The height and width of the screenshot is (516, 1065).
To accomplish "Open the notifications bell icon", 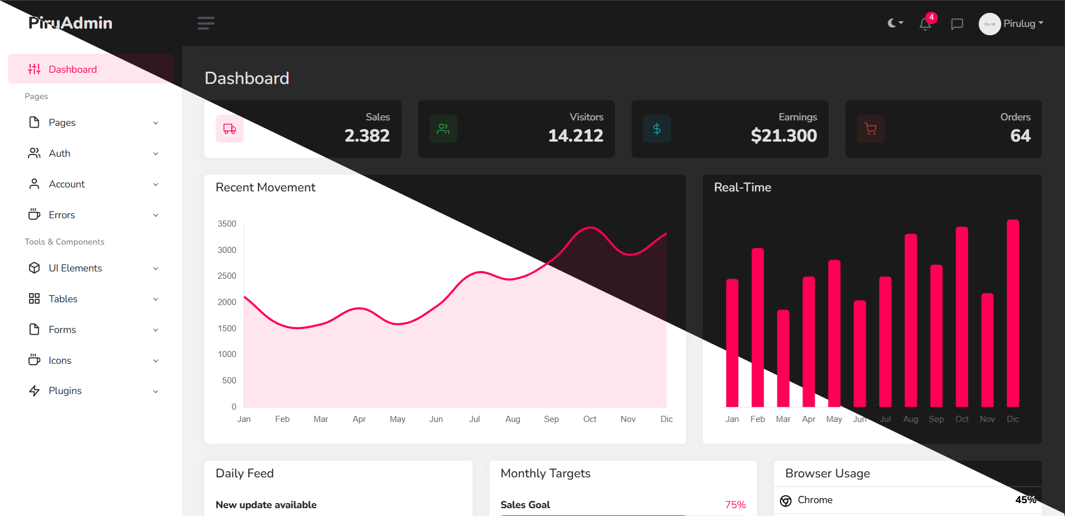I will pos(926,24).
